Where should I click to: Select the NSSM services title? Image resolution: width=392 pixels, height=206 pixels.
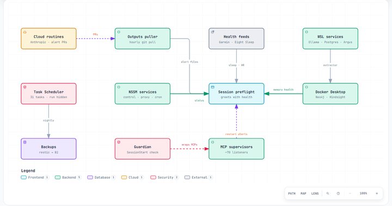tap(143, 92)
